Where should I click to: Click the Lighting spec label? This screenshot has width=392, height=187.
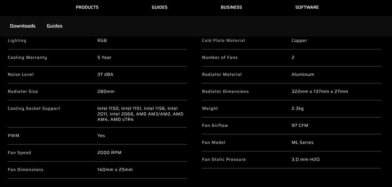[17, 40]
